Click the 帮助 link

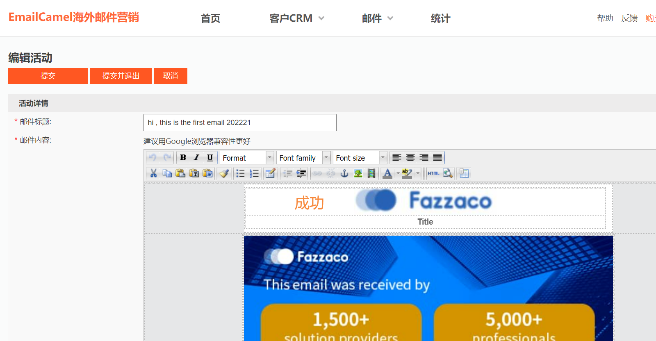(x=605, y=18)
